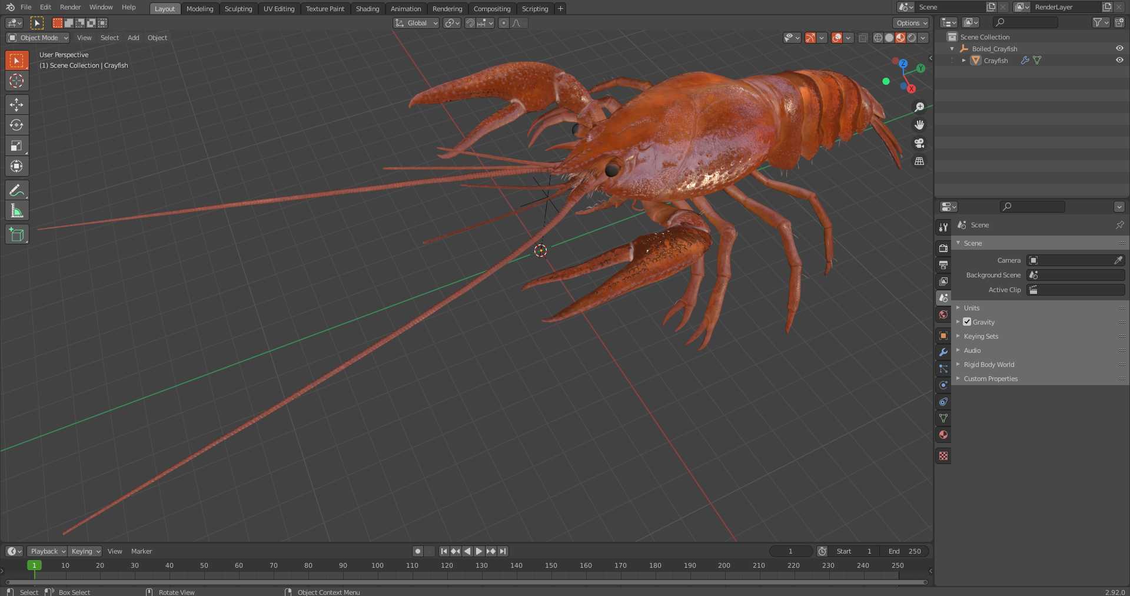Jump to the timeline end frame
The width and height of the screenshot is (1130, 596).
pyautogui.click(x=503, y=551)
